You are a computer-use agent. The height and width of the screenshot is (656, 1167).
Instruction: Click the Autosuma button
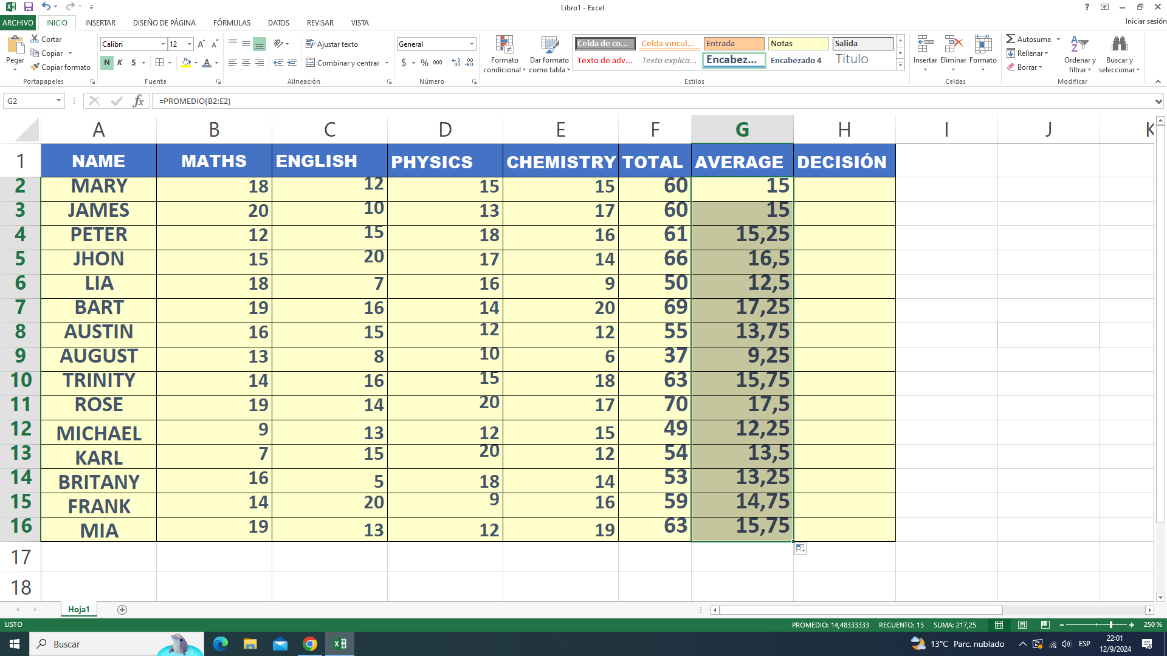tap(1028, 39)
